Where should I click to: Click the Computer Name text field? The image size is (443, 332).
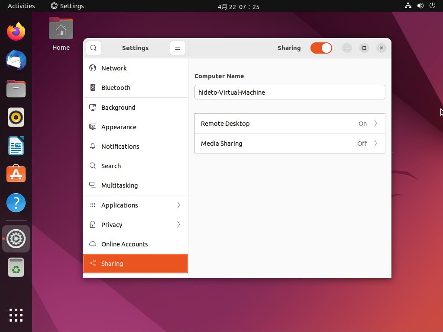click(290, 92)
